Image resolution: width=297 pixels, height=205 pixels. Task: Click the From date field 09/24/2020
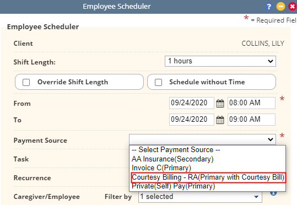pyautogui.click(x=192, y=103)
